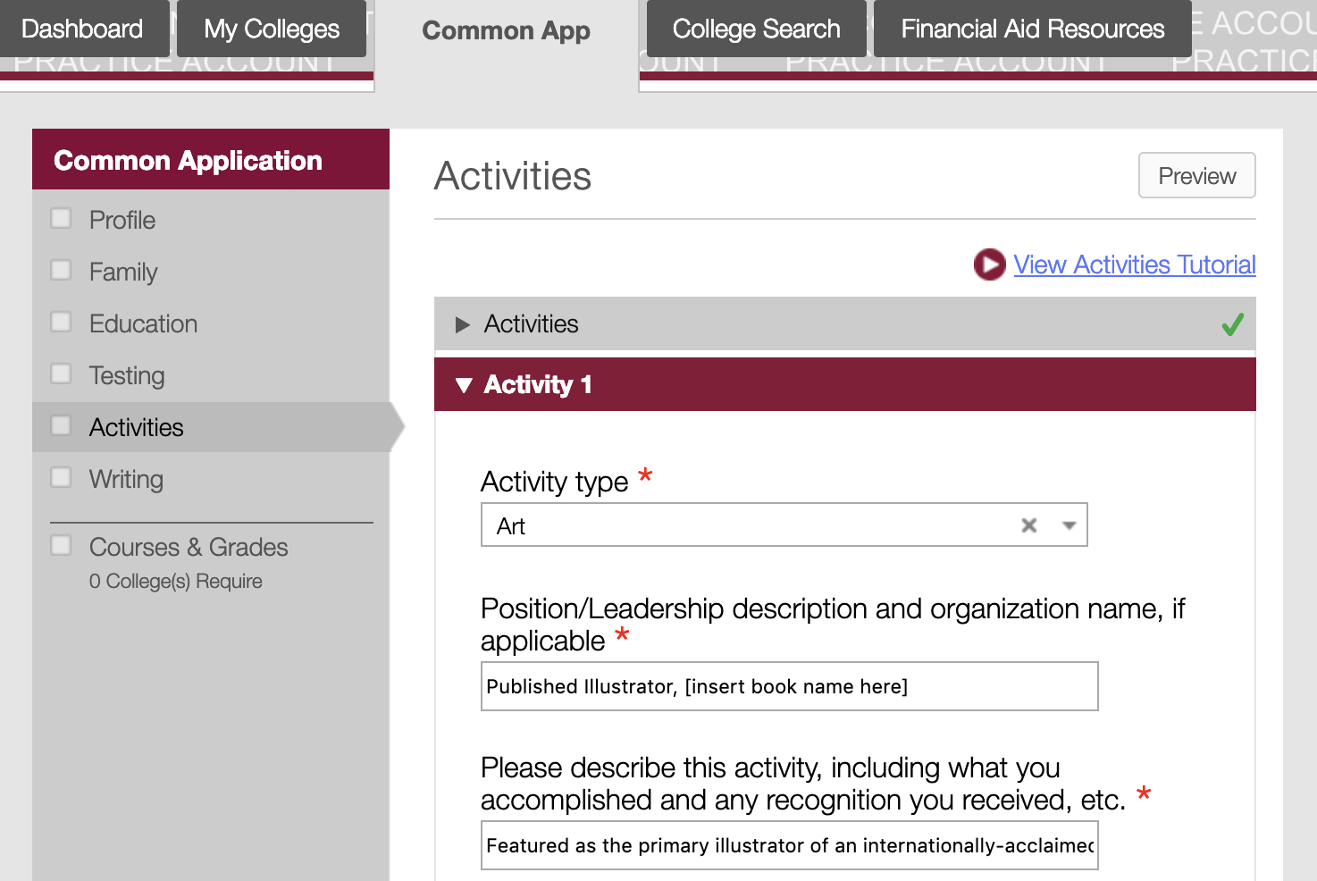1317x881 pixels.
Task: Switch to My Colleges tab
Action: [x=272, y=29]
